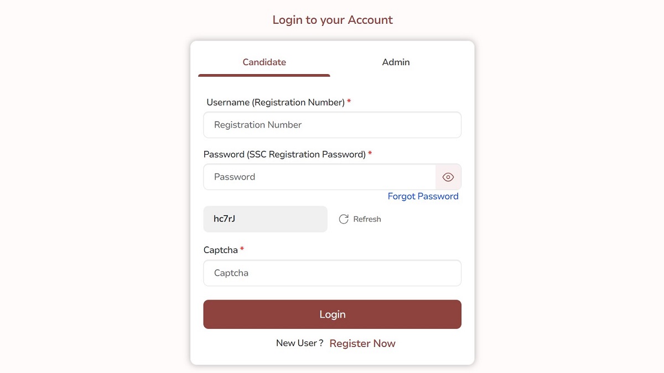
Task: Click the Refresh text beside the captcha
Action: click(x=367, y=219)
